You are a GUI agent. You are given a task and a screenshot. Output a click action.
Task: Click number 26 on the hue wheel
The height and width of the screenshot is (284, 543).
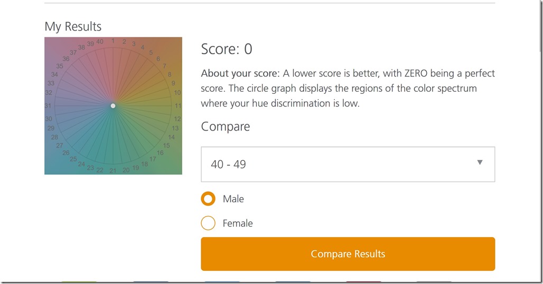[66, 153]
